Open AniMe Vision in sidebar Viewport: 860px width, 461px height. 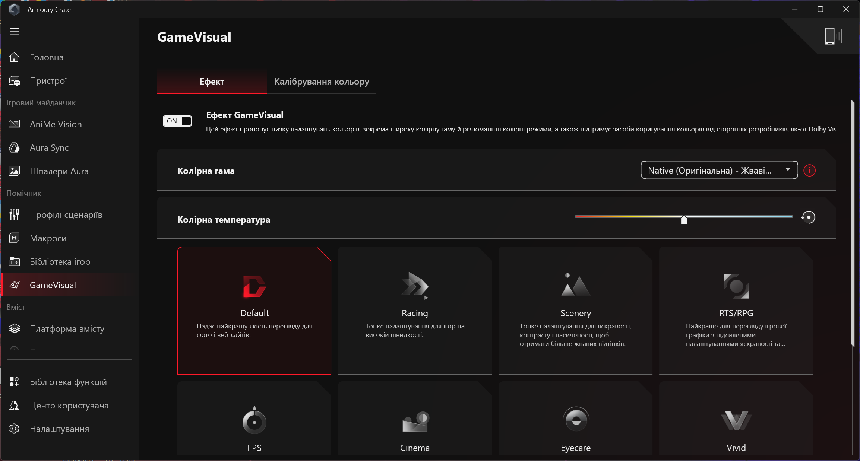pyautogui.click(x=56, y=124)
